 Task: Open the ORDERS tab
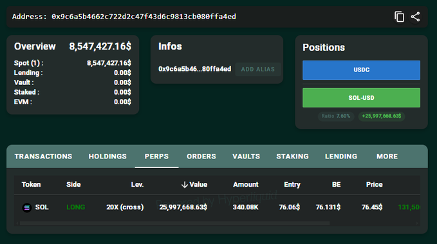click(201, 156)
